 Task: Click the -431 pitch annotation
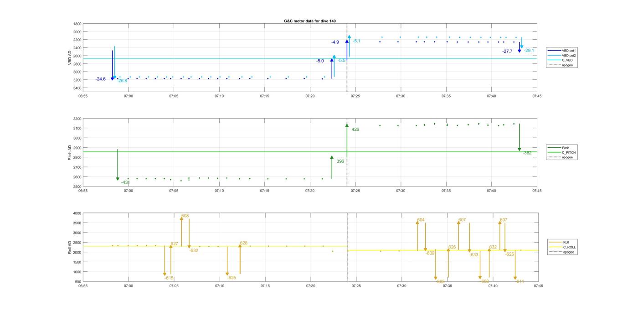point(125,182)
